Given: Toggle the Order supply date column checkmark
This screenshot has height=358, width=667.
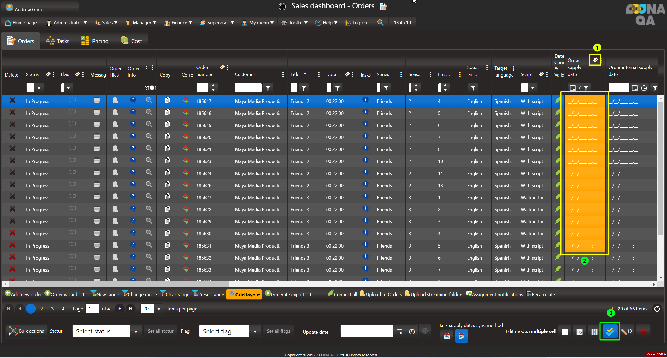Looking at the screenshot, I should click(x=595, y=60).
